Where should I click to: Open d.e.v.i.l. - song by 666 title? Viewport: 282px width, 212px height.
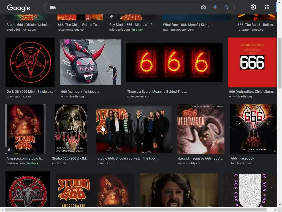200,158
